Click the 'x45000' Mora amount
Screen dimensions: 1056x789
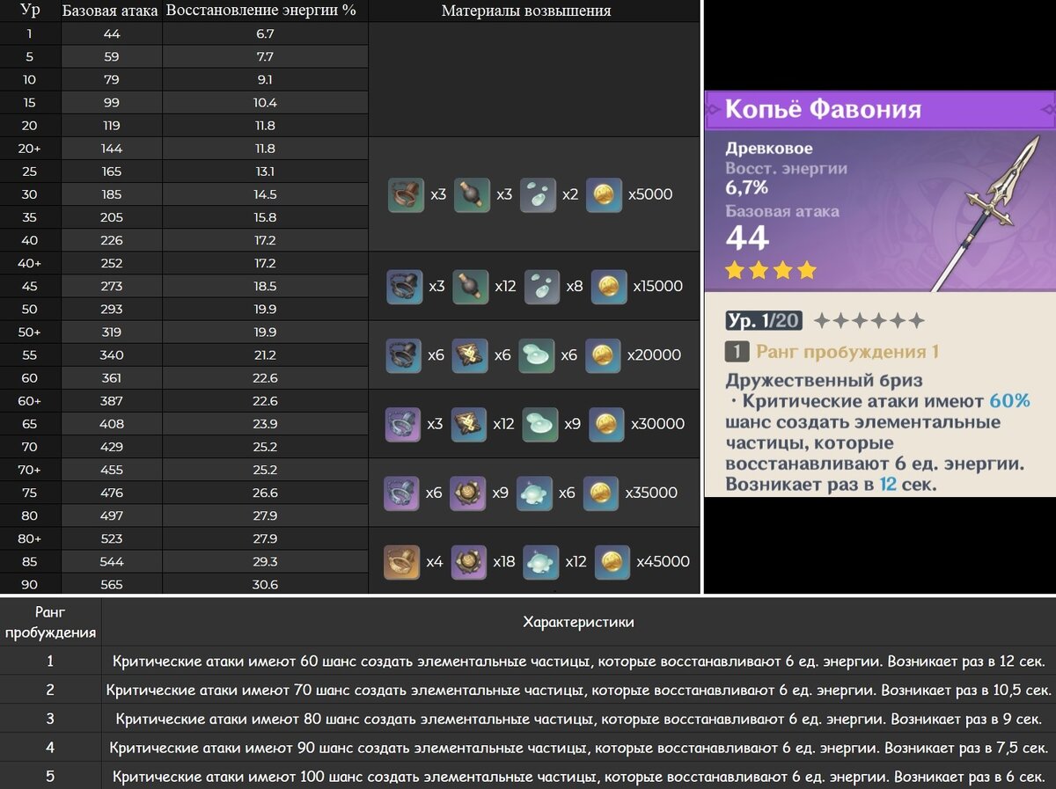pos(664,561)
